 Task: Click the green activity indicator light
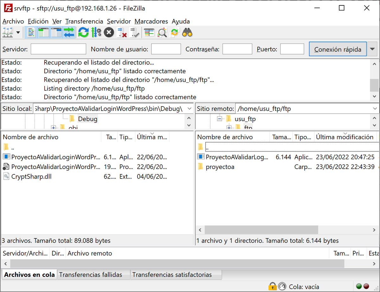[359, 286]
